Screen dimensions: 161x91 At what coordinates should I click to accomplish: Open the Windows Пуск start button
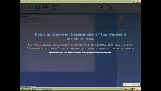pyautogui.click(x=26, y=89)
